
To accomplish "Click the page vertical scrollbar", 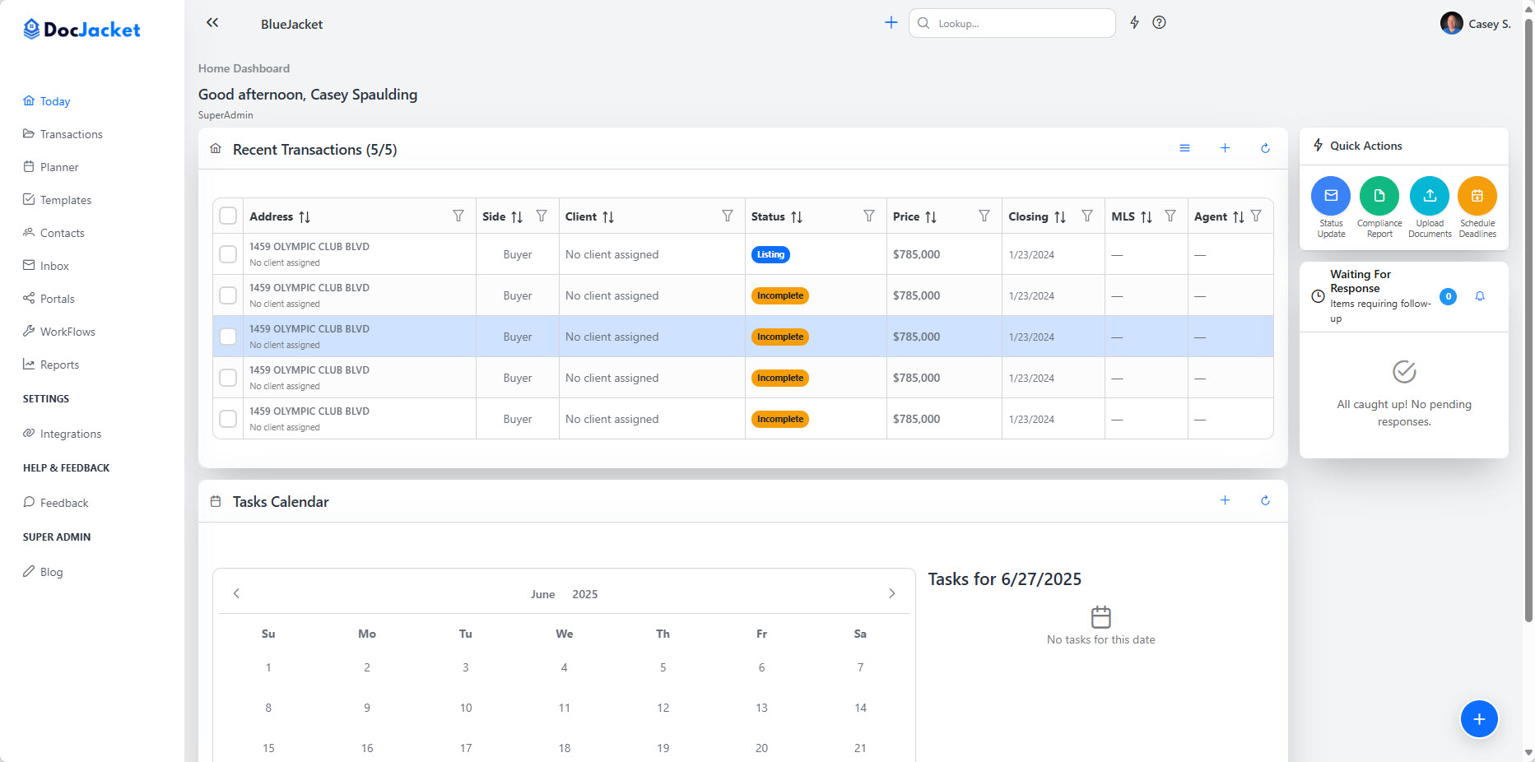I will [1528, 321].
